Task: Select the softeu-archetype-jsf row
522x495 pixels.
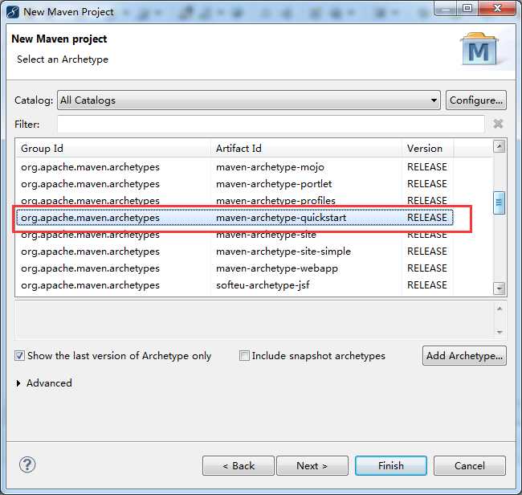Action: (234, 285)
